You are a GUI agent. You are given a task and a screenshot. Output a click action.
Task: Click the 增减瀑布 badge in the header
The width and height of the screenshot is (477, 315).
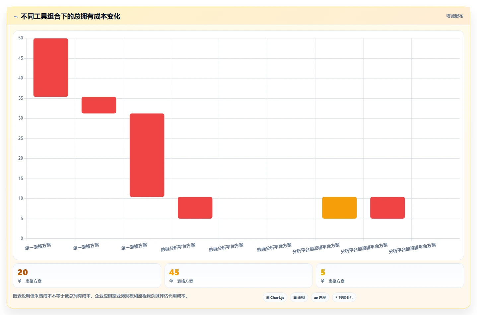(x=454, y=16)
